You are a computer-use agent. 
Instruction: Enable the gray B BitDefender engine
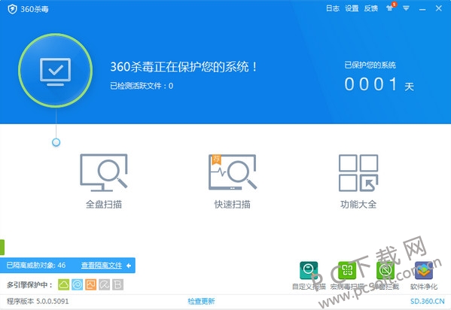(x=117, y=284)
